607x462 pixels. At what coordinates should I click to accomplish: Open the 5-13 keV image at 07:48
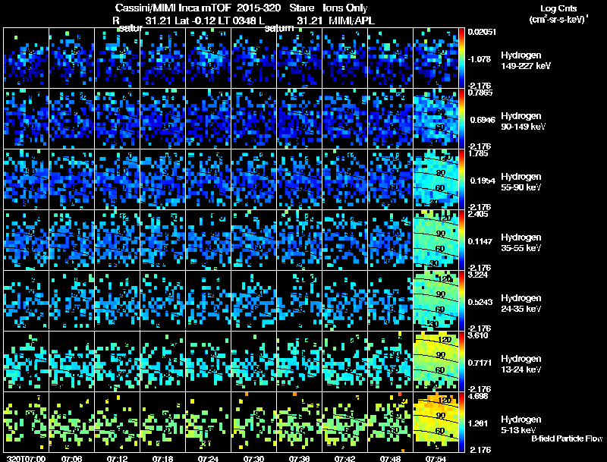pos(390,423)
